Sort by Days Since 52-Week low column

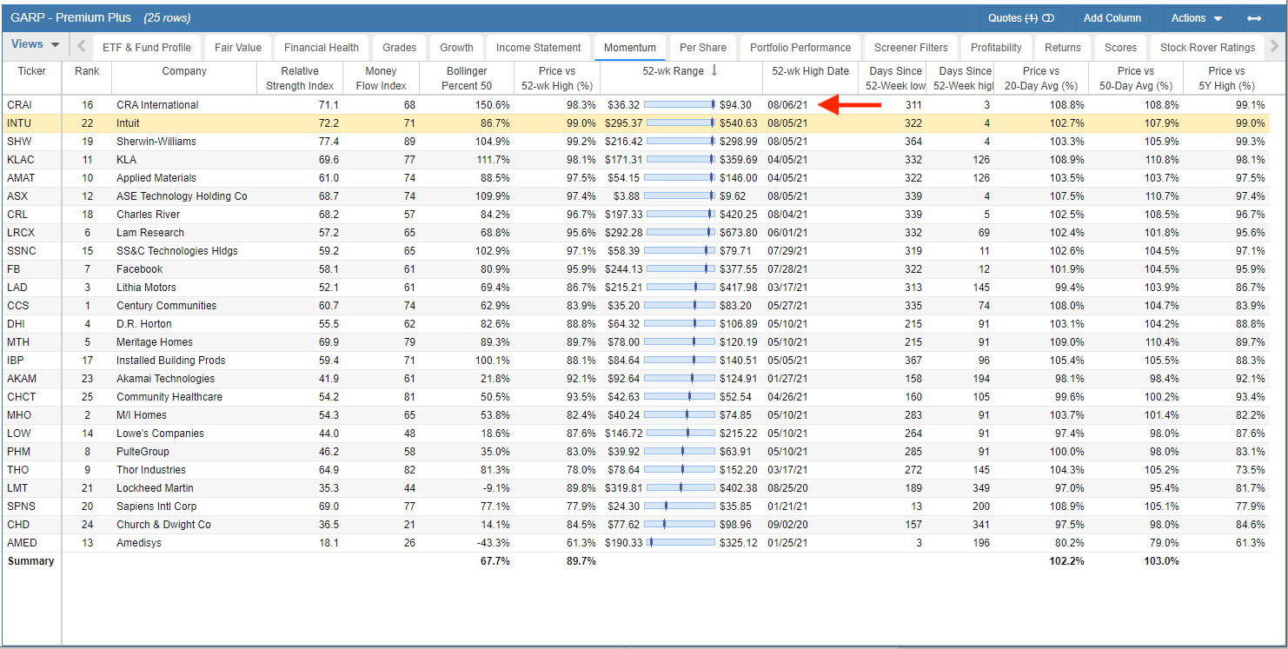(892, 78)
